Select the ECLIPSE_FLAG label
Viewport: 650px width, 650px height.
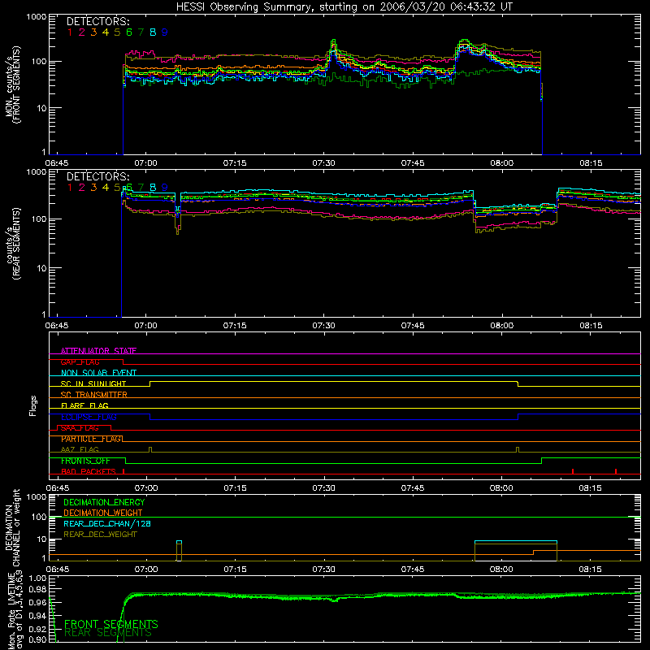[89, 417]
